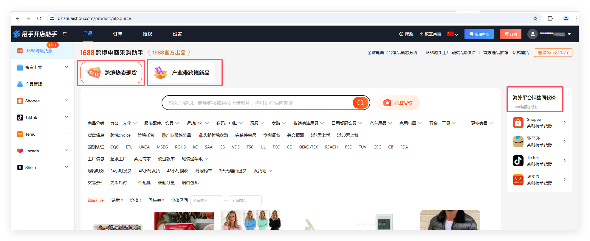Open the 诚信通年限 dropdown
This screenshot has height=241, width=590.
click(x=195, y=159)
